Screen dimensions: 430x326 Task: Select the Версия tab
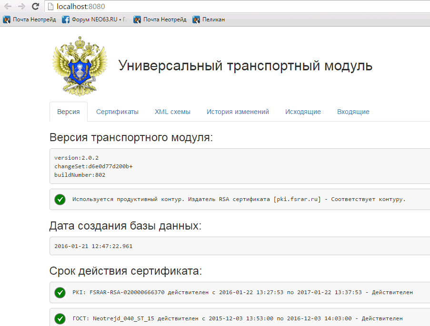[x=69, y=112]
